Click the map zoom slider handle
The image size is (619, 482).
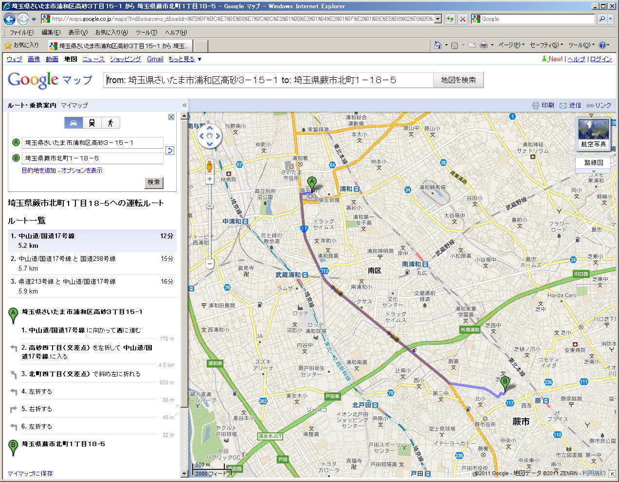pyautogui.click(x=210, y=206)
